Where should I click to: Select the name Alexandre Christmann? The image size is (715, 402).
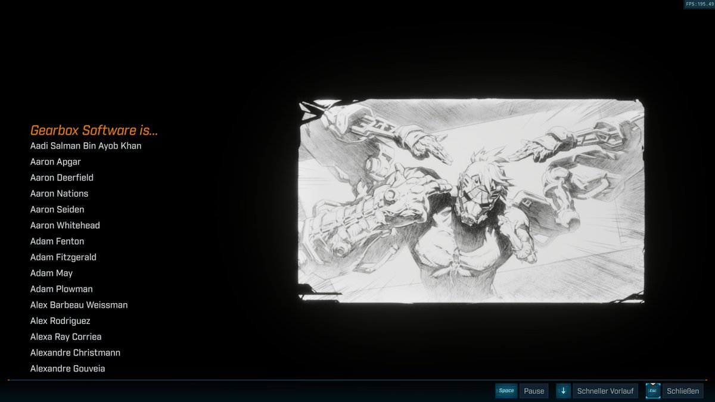tap(75, 353)
